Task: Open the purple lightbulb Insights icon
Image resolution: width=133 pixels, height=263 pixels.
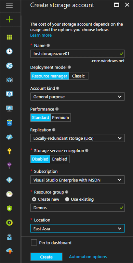Action: click(9, 166)
